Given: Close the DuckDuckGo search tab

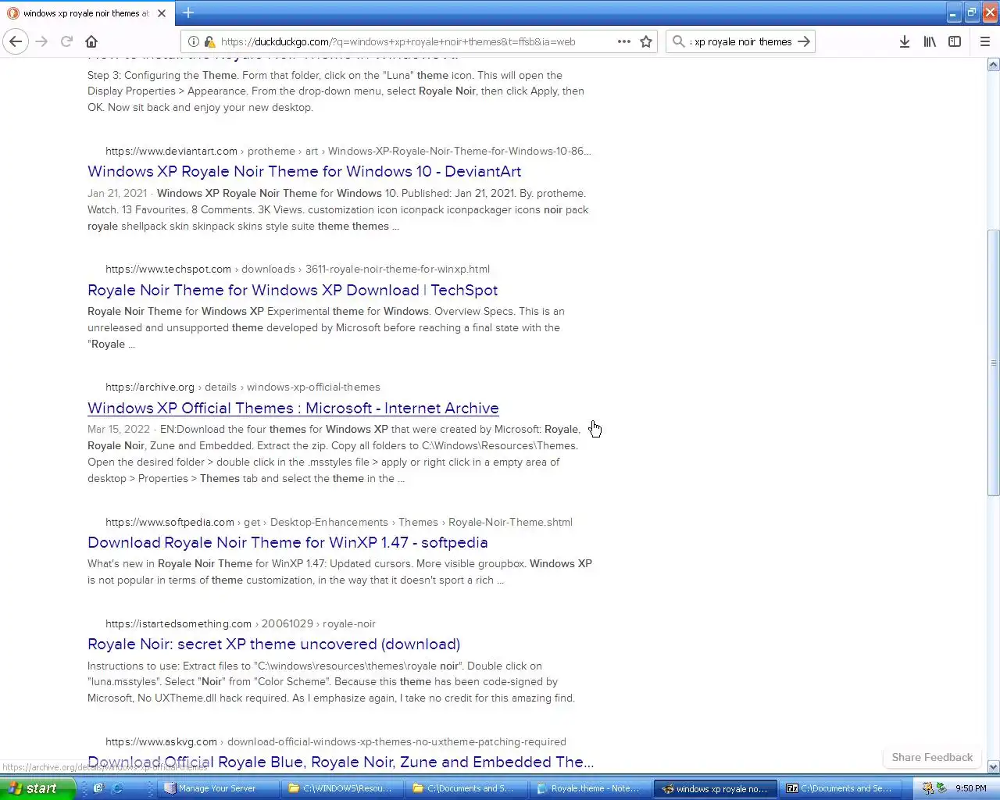Looking at the screenshot, I should [162, 13].
